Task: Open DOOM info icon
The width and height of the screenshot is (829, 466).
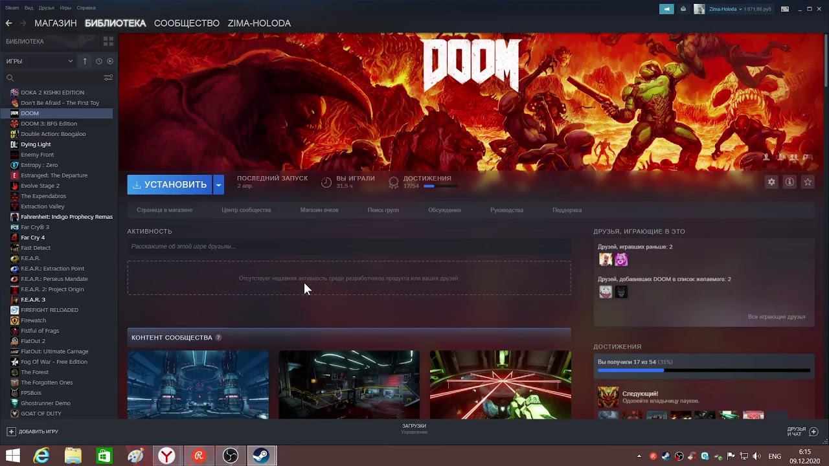Action: pyautogui.click(x=789, y=182)
